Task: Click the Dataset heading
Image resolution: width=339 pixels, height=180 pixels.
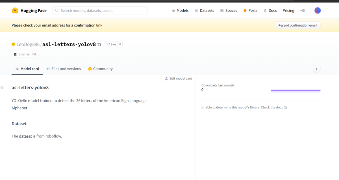Action: (19, 124)
